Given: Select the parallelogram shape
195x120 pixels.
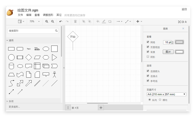Looking at the screenshot, I should (37, 57).
